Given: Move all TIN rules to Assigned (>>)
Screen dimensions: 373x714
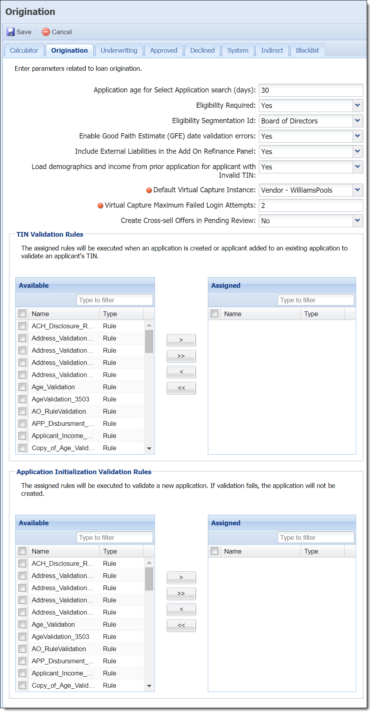Looking at the screenshot, I should coord(181,356).
